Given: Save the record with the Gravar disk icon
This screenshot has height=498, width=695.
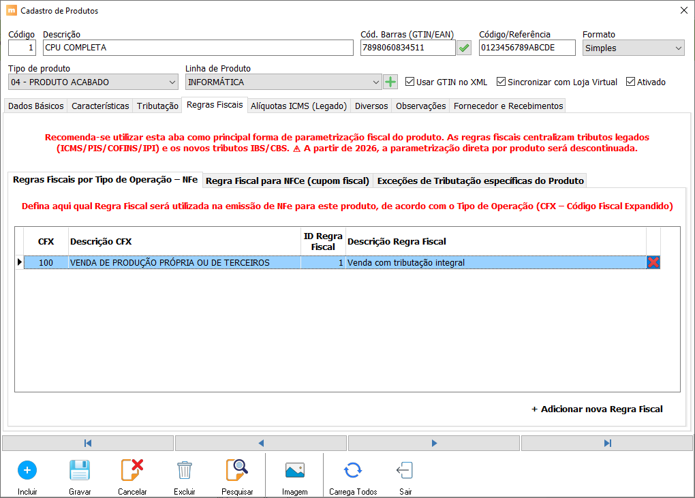Looking at the screenshot, I should pos(80,470).
